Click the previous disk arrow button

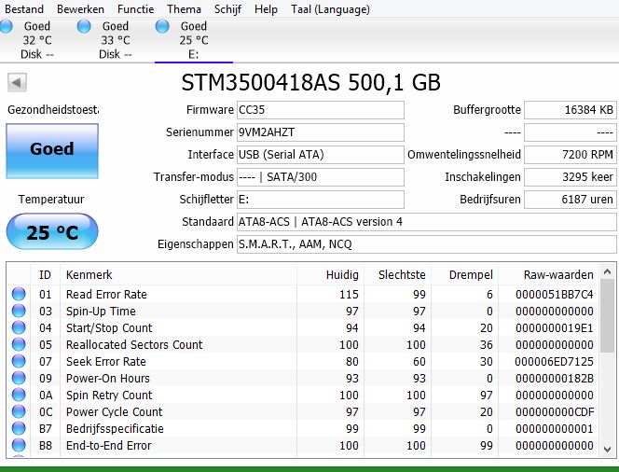click(17, 82)
